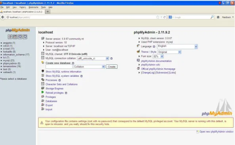
Task: Open the SQL query window icon in the sidebar
Action: pos(15,37)
